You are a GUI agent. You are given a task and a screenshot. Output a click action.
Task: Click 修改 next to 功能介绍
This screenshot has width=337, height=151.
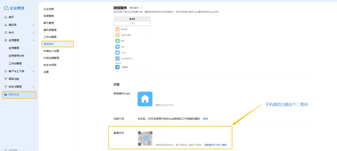point(205,119)
